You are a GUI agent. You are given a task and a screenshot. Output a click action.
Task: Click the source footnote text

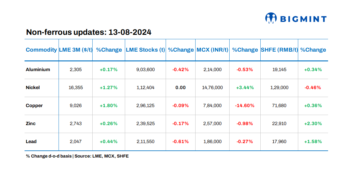[x=77, y=156]
